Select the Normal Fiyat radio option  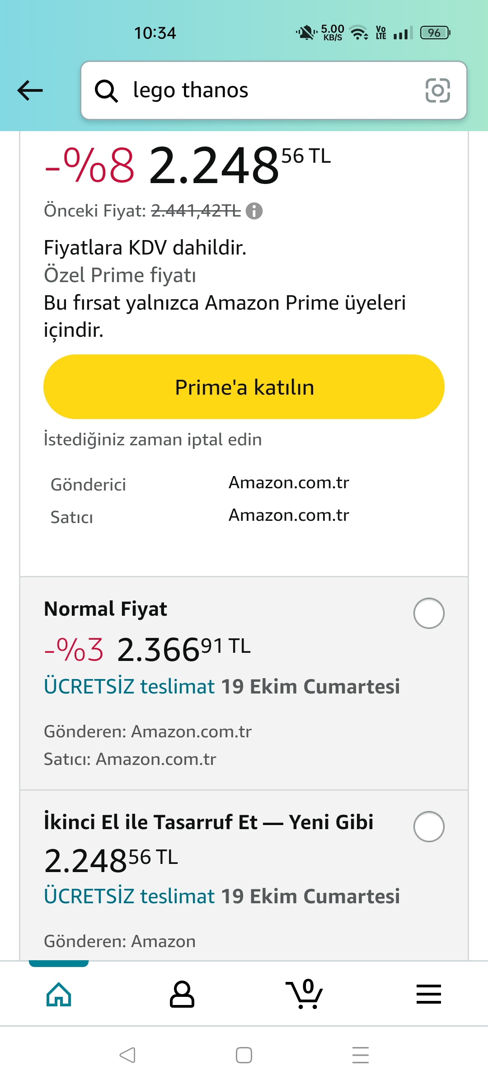428,613
